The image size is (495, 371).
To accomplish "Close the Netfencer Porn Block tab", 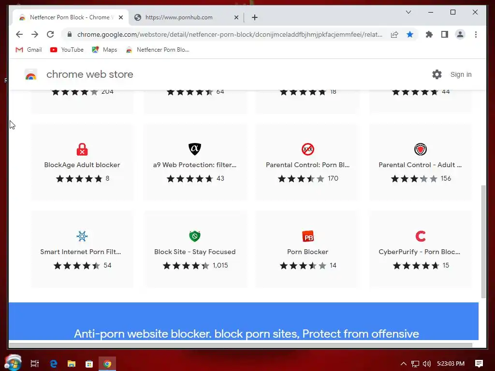I will pyautogui.click(x=120, y=17).
